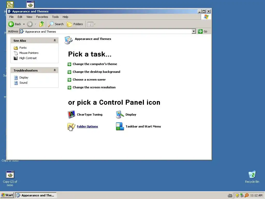Click the green Back arrow icon

[11, 24]
